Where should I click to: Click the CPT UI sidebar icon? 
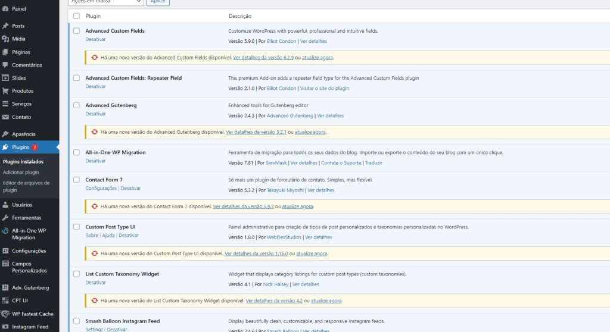(5, 300)
